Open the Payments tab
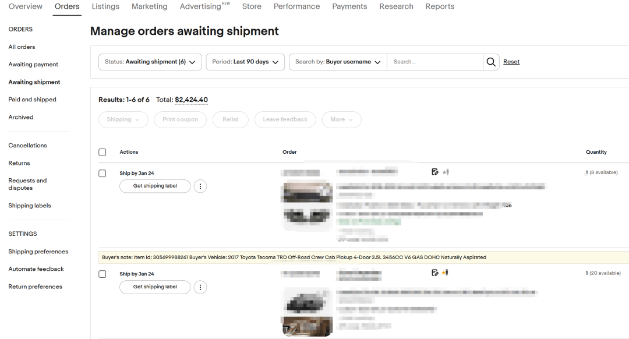 tap(349, 6)
